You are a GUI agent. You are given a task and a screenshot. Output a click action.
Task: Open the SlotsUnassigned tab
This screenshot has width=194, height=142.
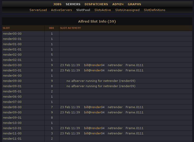click(127, 10)
